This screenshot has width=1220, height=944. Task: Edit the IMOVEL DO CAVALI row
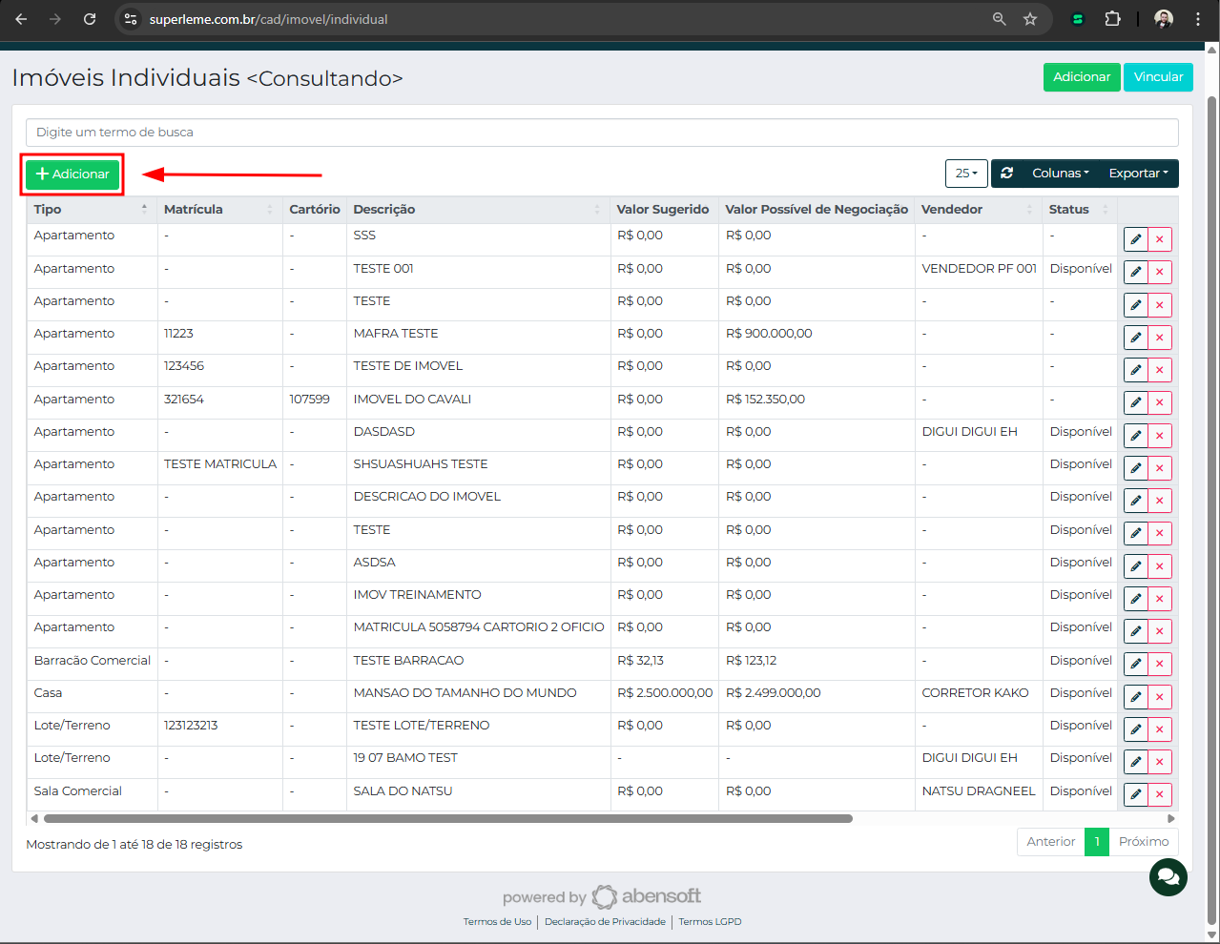click(1135, 402)
